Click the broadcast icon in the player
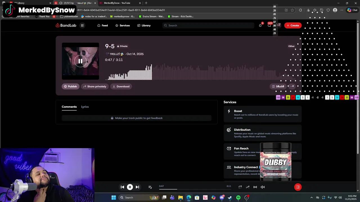Screen dimensions: 360x202 click(x=255, y=187)
